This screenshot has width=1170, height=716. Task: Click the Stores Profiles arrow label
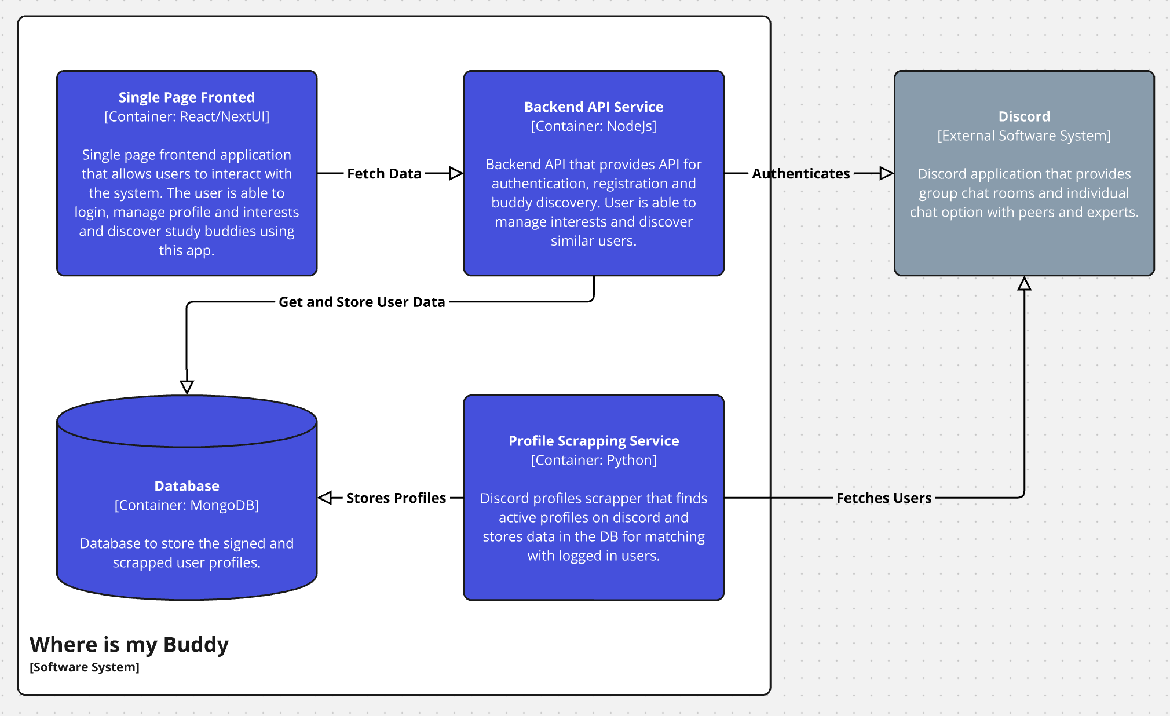coord(396,498)
